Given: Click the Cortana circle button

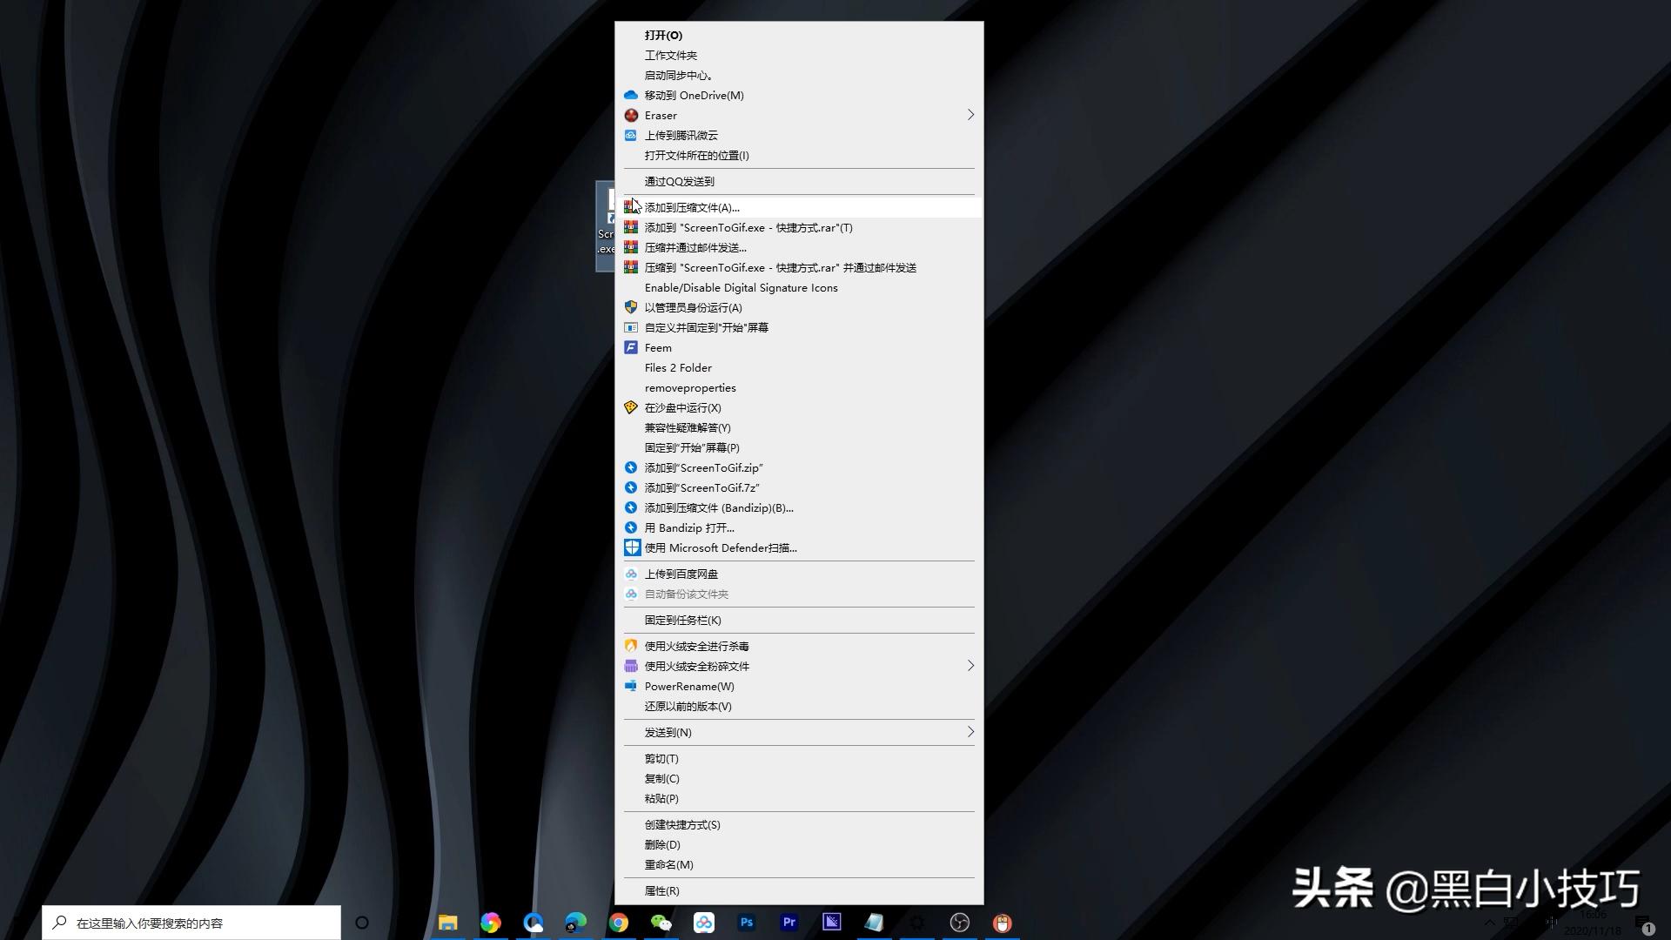Looking at the screenshot, I should [362, 923].
